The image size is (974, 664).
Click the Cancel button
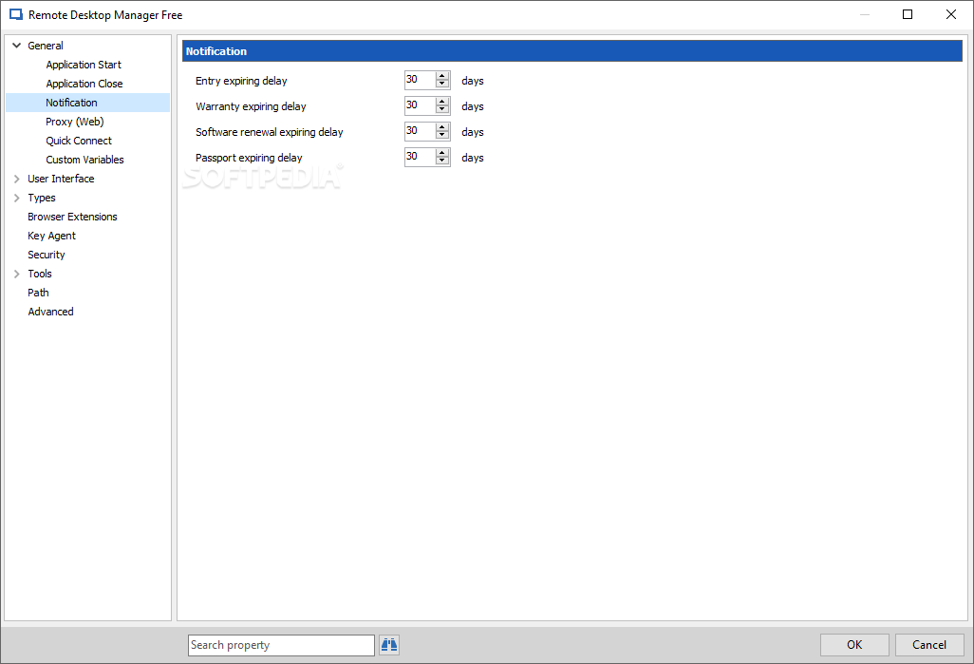pyautogui.click(x=929, y=645)
